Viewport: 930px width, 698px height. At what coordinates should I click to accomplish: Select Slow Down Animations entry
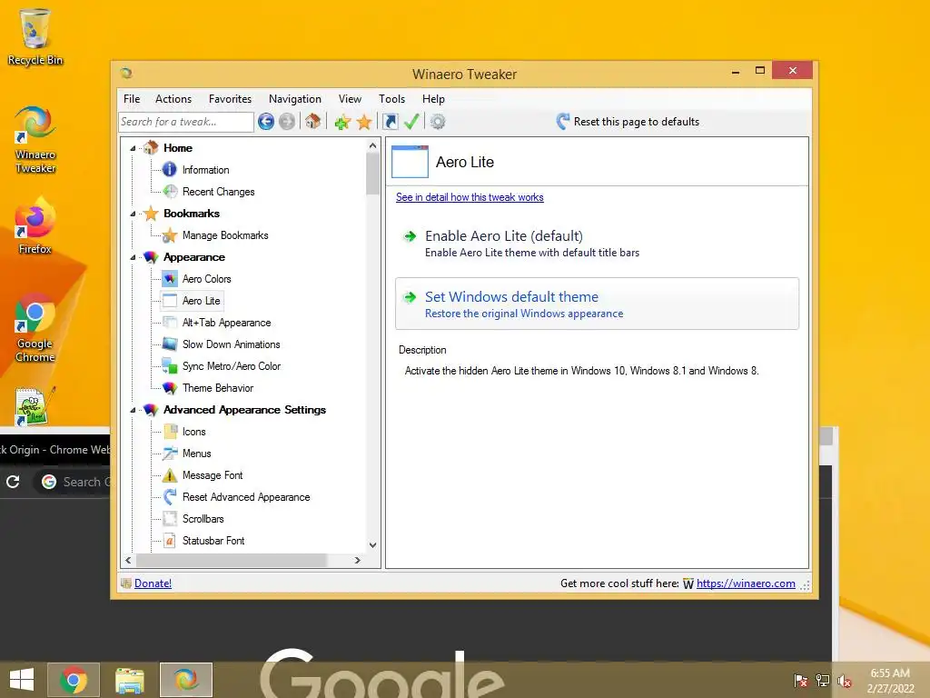231,344
